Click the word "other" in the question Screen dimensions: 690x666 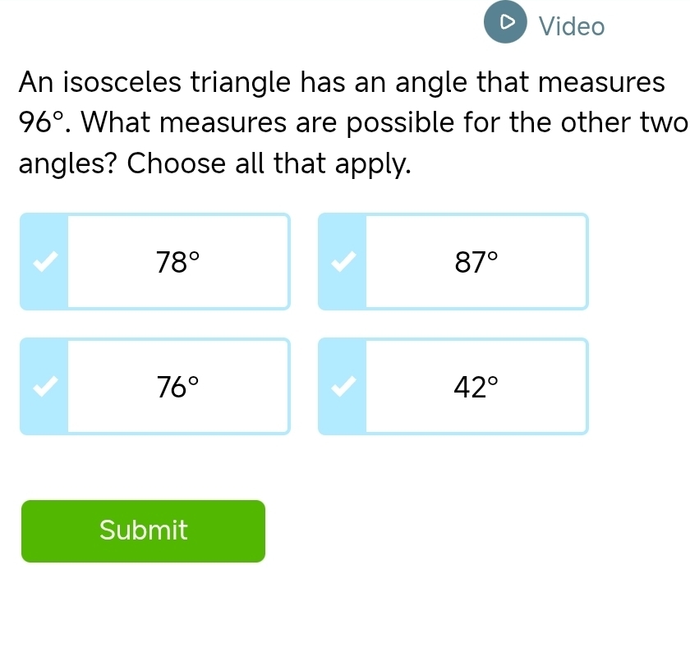point(590,124)
